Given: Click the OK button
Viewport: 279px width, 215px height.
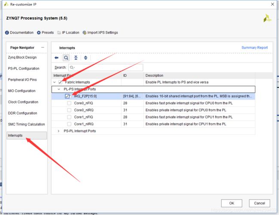Looking at the screenshot, I should pos(231,203).
